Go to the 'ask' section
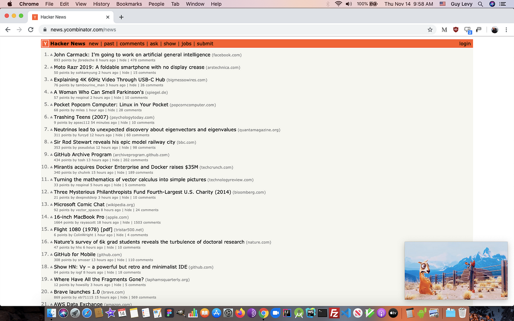This screenshot has height=321, width=514. pos(154,44)
